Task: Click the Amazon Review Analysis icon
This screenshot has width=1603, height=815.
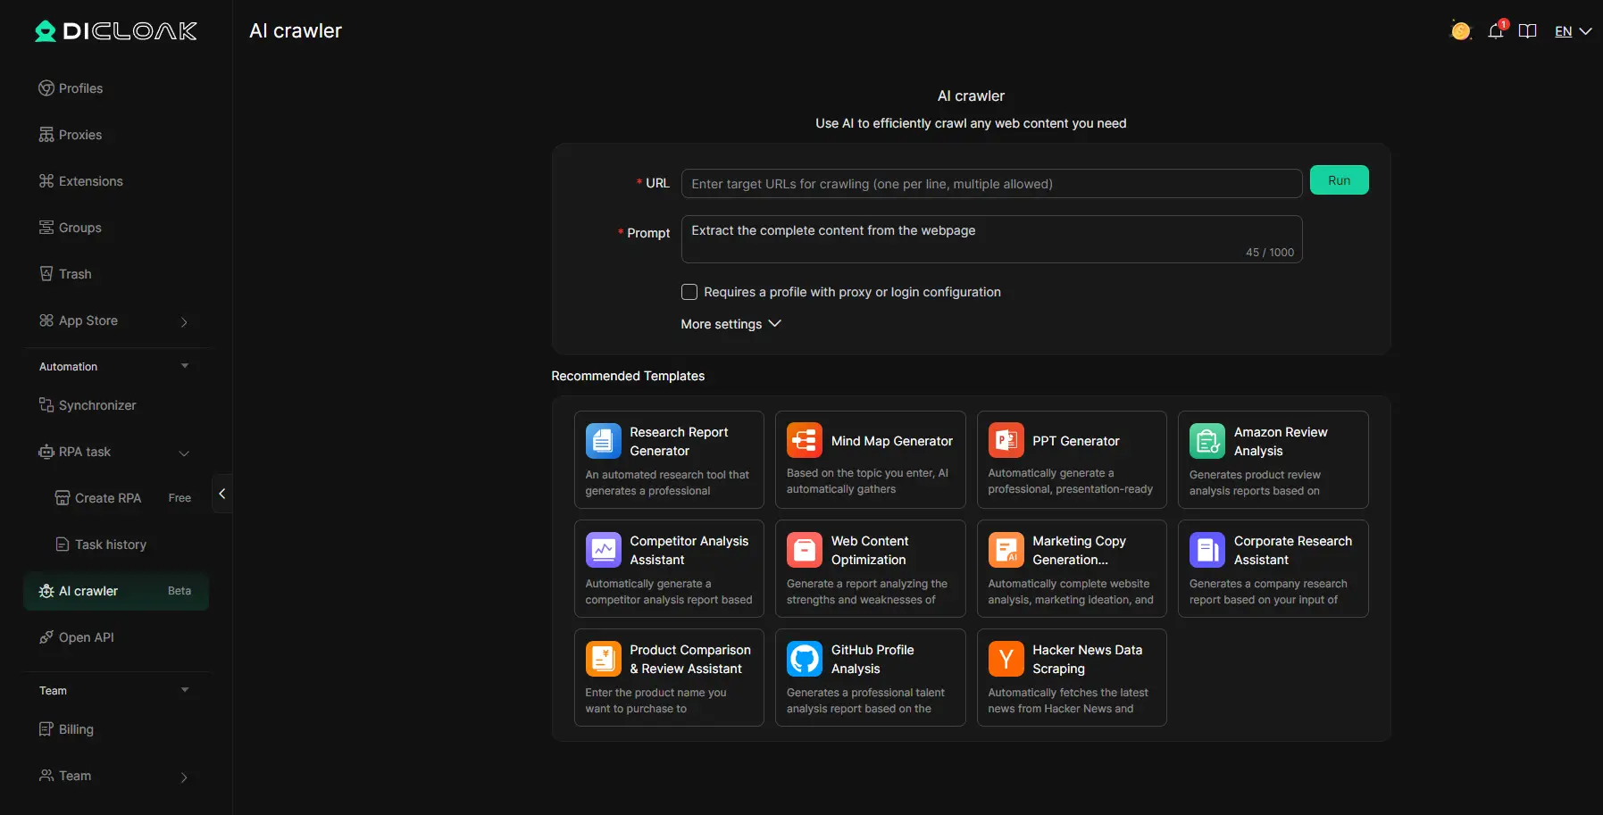Action: [1206, 441]
